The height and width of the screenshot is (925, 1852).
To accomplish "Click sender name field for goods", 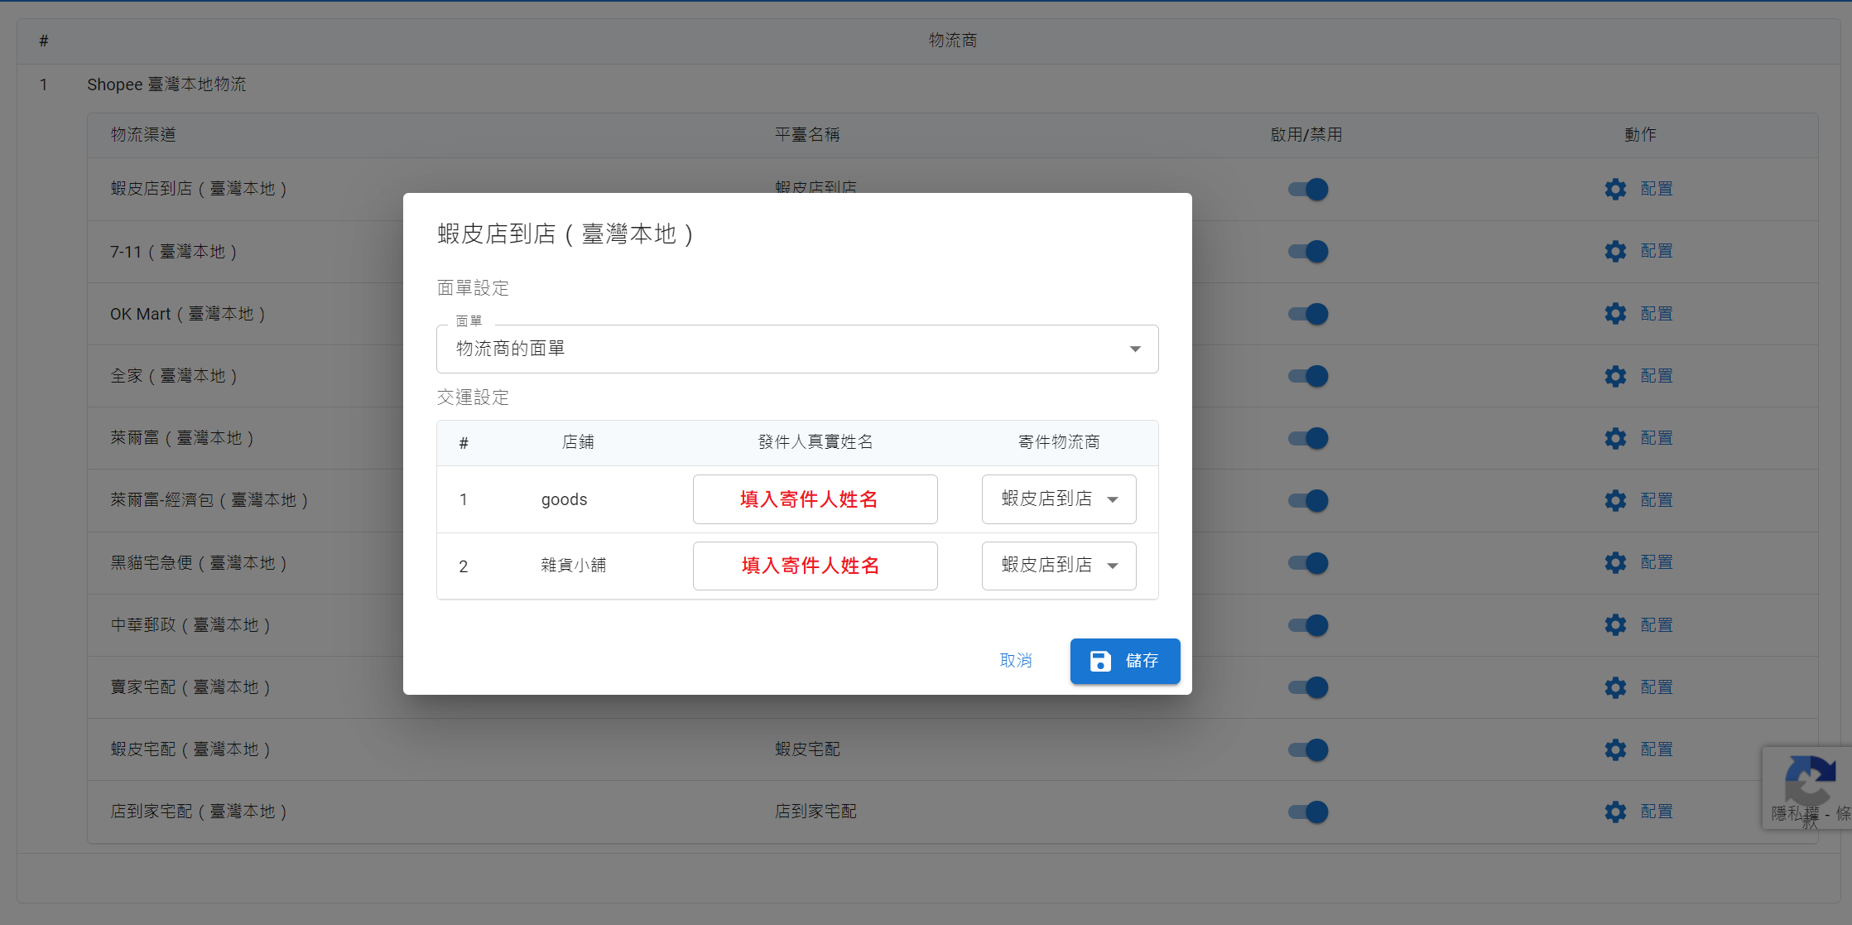I will point(815,499).
